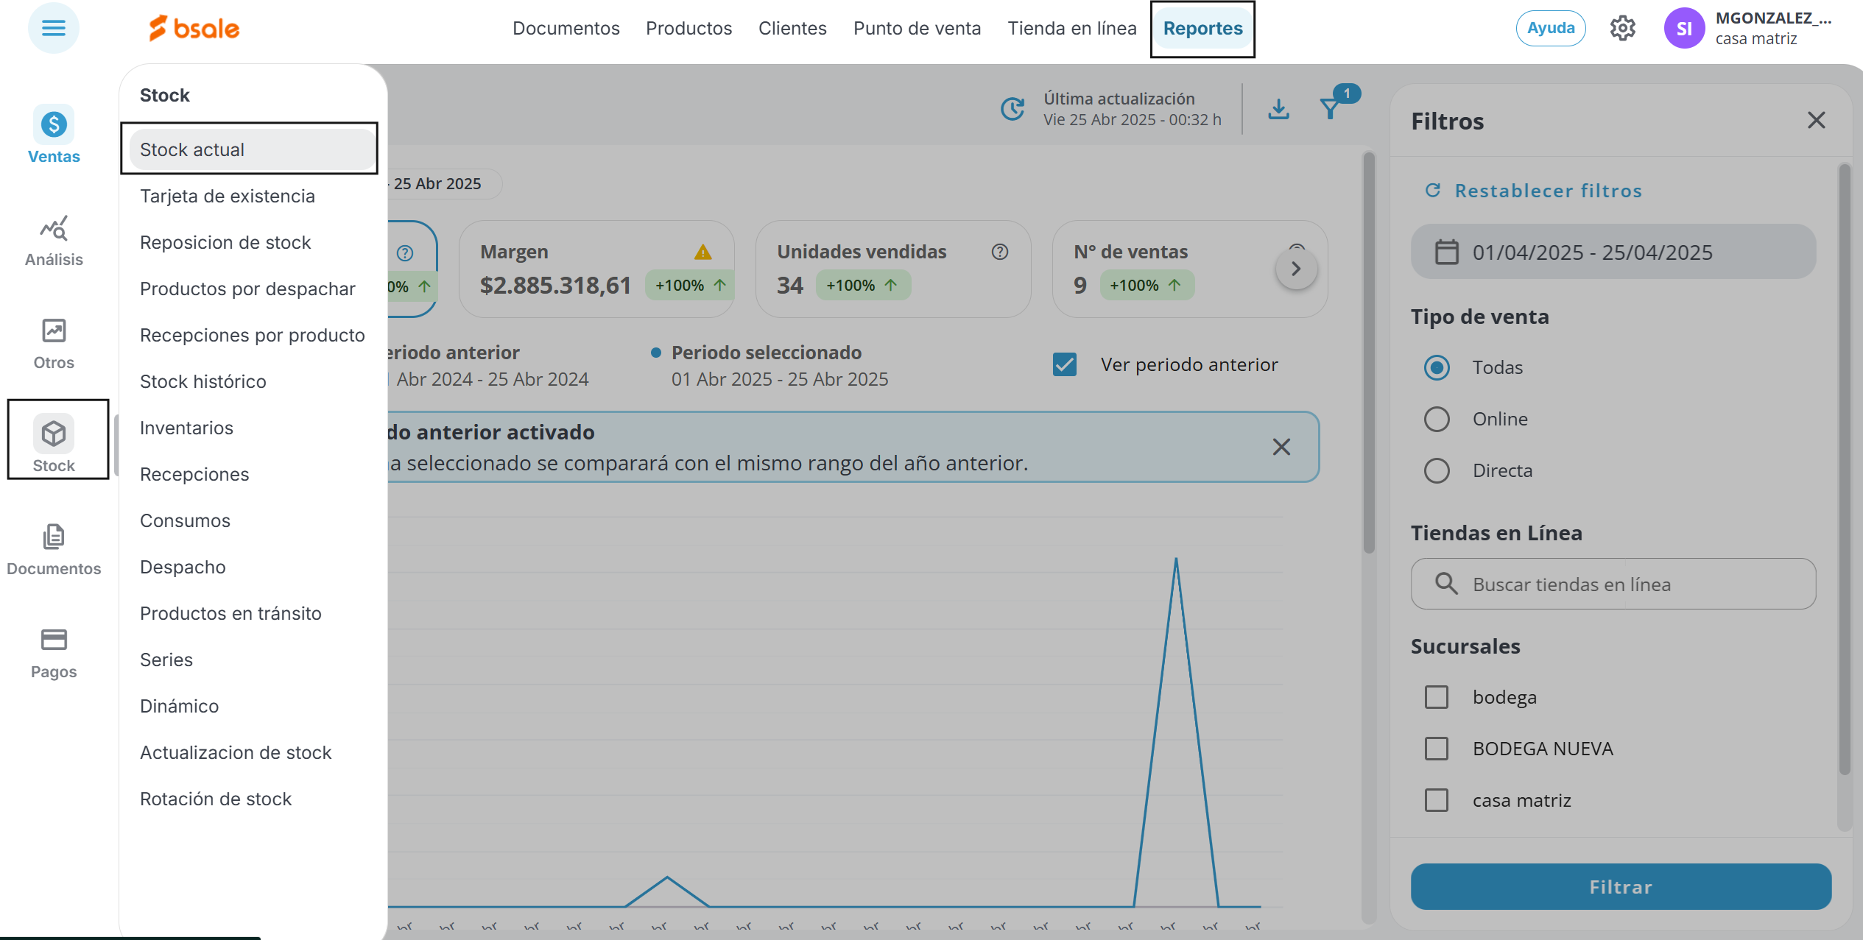Click the settings gear icon
This screenshot has width=1863, height=940.
(x=1622, y=29)
